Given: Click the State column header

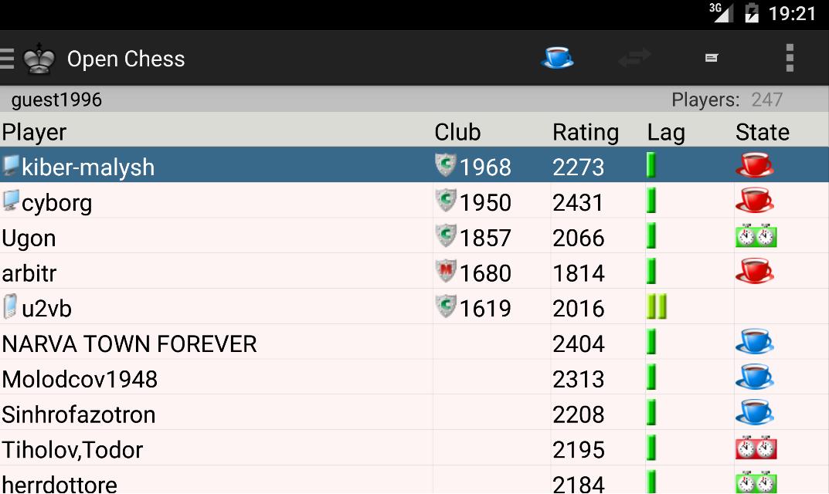Looking at the screenshot, I should [x=762, y=132].
